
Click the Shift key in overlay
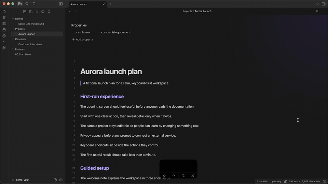click(164, 176)
